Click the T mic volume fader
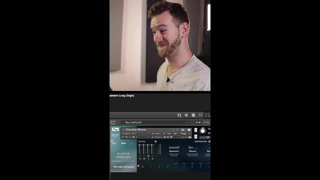 [x=148, y=149]
